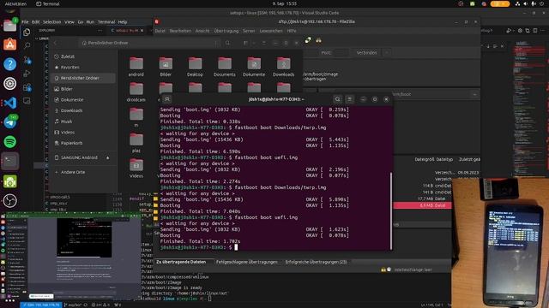Image resolution: width=549 pixels, height=308 pixels.
Task: Open Andere Orte in Files sidebar
Action: [72, 172]
